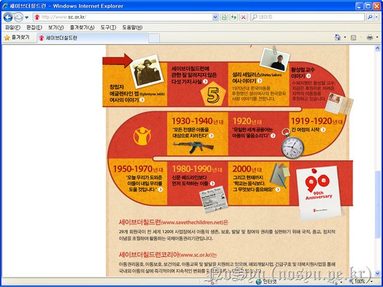Open the 도구(T) menu
Viewport: 383px width, 287px height.
[108, 28]
